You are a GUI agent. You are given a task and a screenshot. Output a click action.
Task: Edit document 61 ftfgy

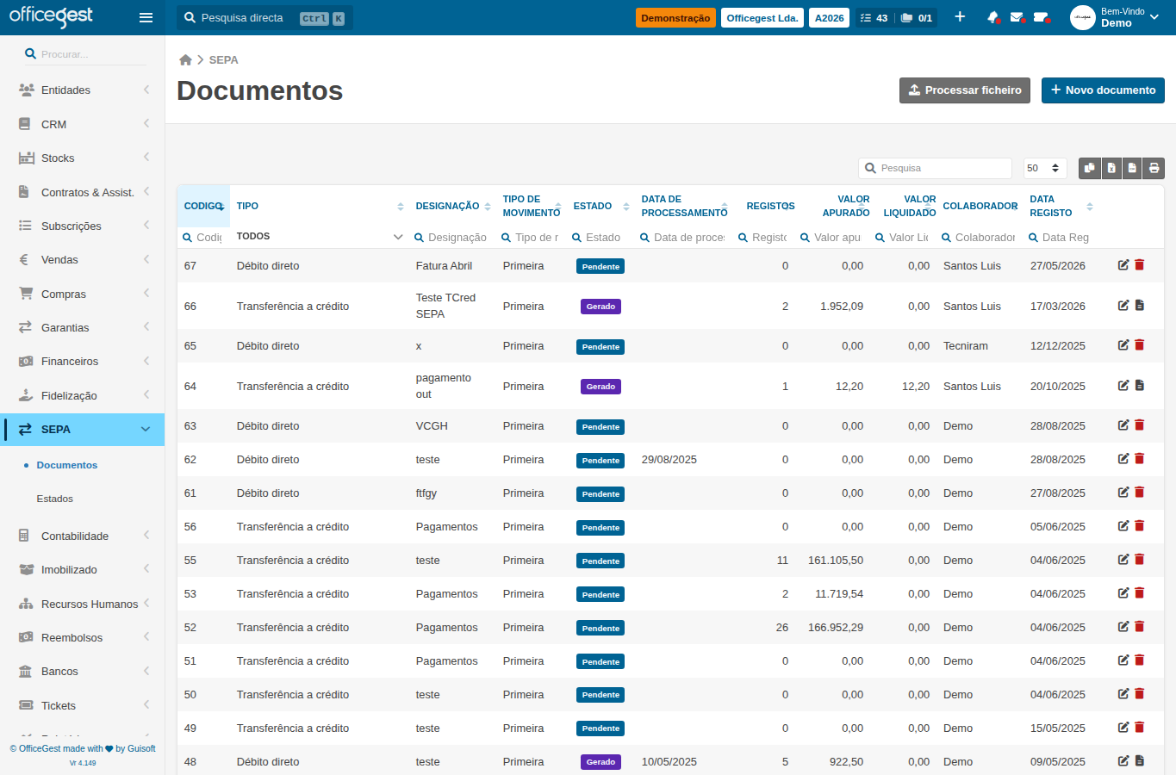tap(1123, 493)
